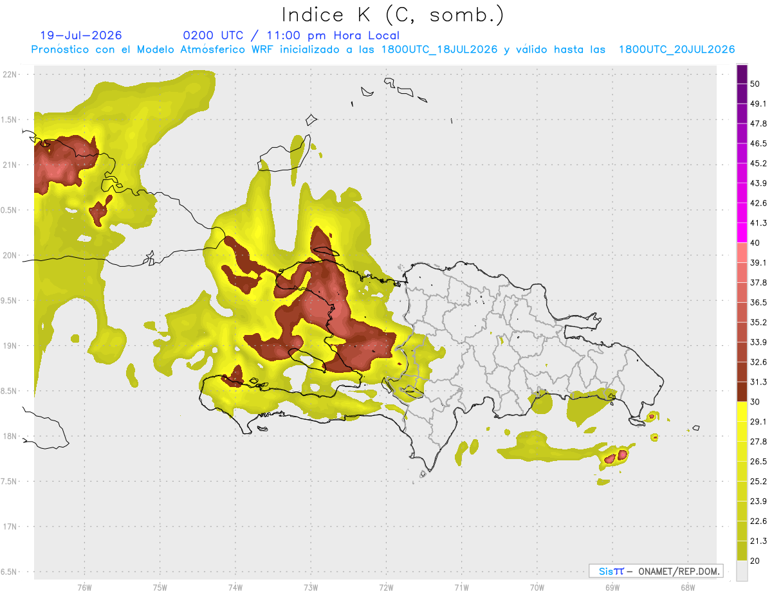
Task: Click the "Pronóstico con el Modelo Atmósferico WRF" description line
Action: pyautogui.click(x=383, y=50)
